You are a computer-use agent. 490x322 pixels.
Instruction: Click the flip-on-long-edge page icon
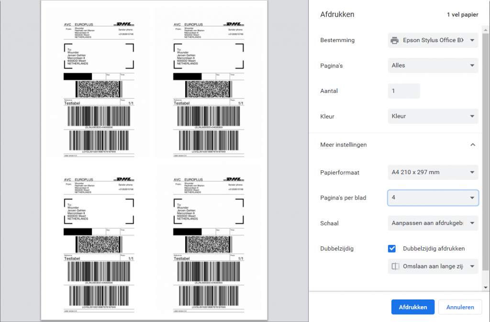[x=395, y=266]
